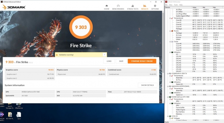Click the drive icon of SAMSUNG MZVPW256
Screen dimensions: 224x123
pyautogui.click(x=170, y=86)
